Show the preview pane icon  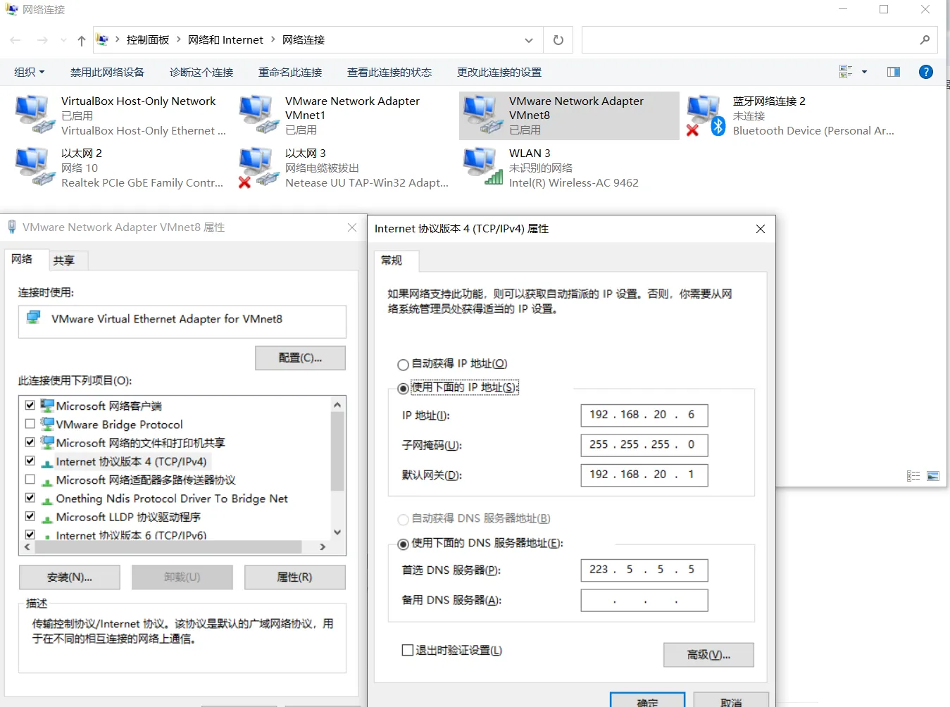pyautogui.click(x=893, y=71)
